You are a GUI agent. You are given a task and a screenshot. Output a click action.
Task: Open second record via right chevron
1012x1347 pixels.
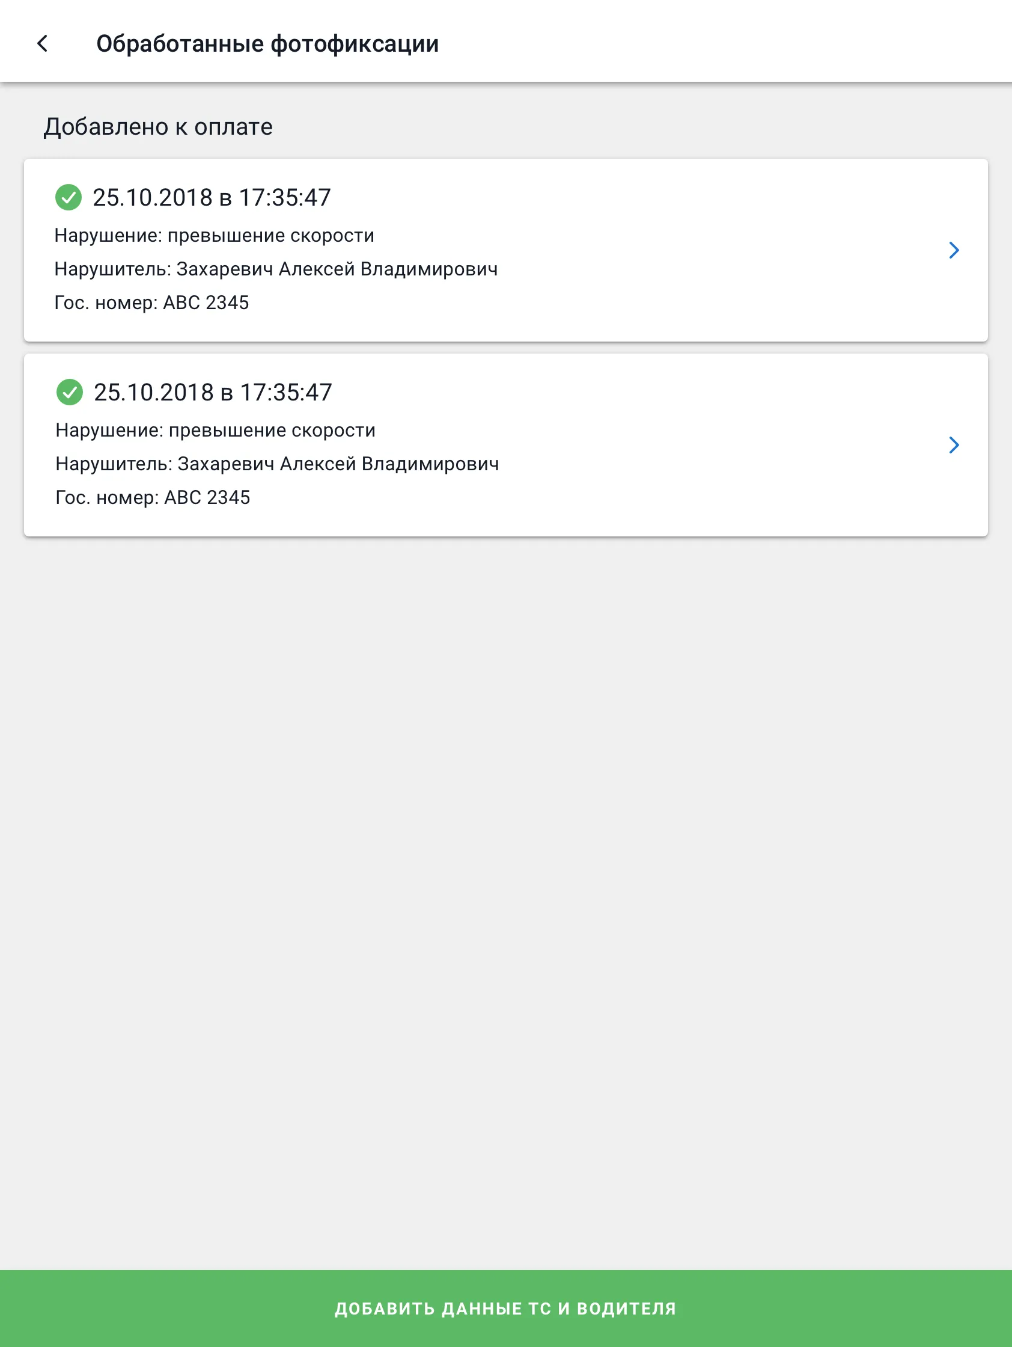954,445
